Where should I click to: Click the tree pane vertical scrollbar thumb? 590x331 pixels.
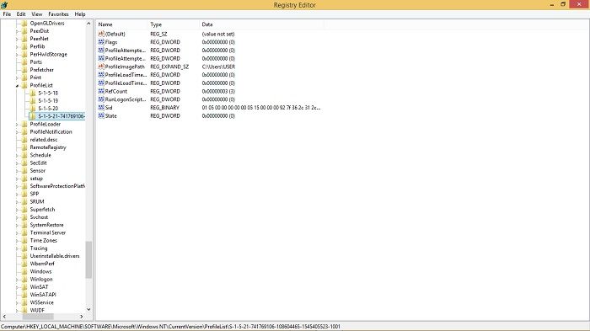click(88, 259)
